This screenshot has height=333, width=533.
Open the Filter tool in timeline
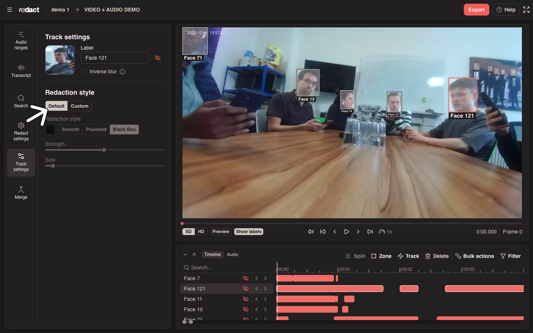click(510, 256)
